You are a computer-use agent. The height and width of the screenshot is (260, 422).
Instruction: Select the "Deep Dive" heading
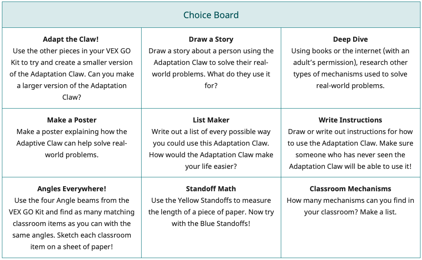pyautogui.click(x=350, y=39)
